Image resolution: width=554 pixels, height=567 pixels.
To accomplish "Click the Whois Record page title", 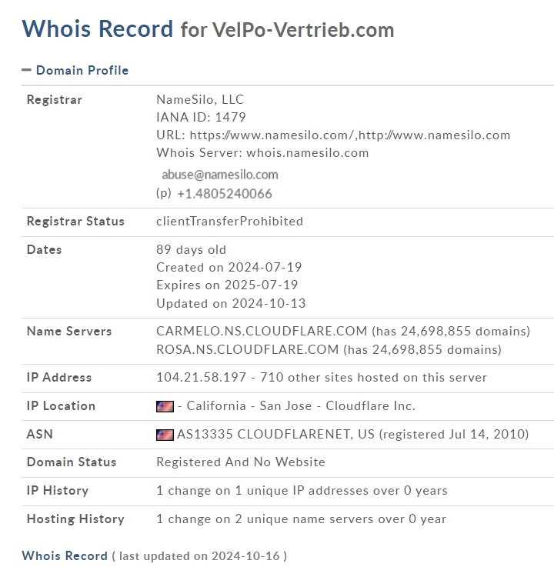I will [98, 29].
